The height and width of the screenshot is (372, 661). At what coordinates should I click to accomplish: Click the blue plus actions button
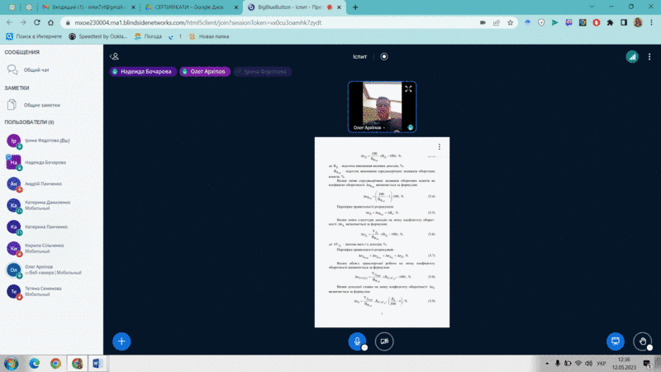121,341
